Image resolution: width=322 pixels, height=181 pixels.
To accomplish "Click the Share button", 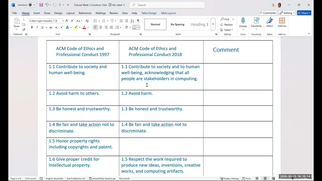I will (x=304, y=13).
